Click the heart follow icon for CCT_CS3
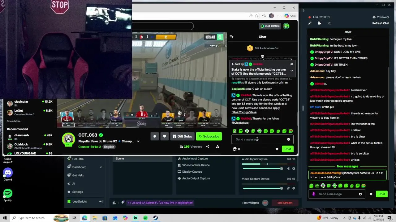 165,136
